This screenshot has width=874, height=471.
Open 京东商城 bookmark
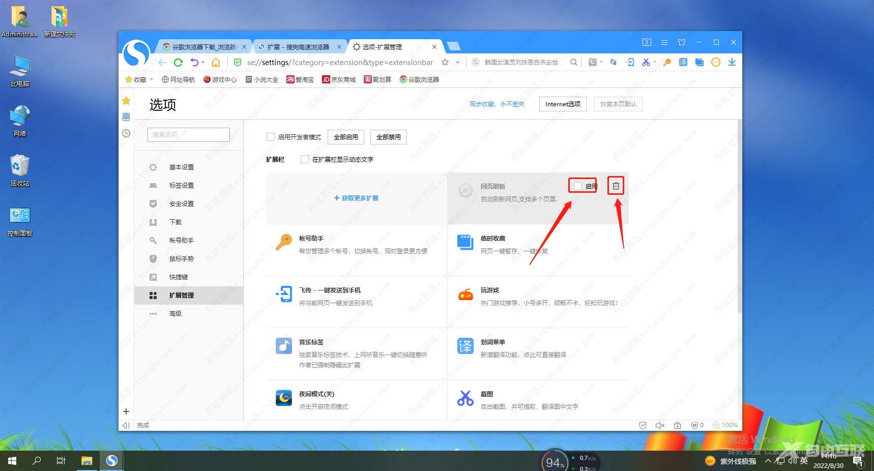pos(339,79)
